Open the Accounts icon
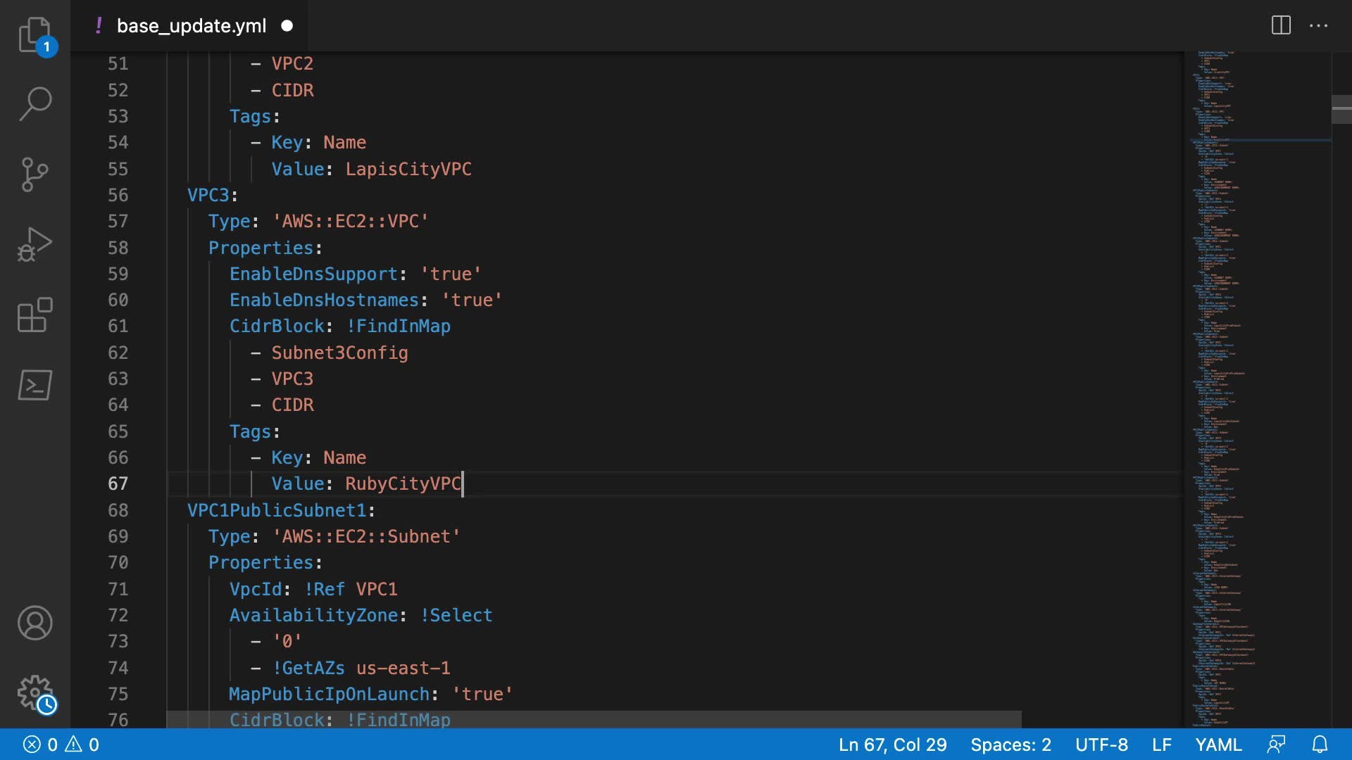This screenshot has width=1352, height=760. pos(35,623)
